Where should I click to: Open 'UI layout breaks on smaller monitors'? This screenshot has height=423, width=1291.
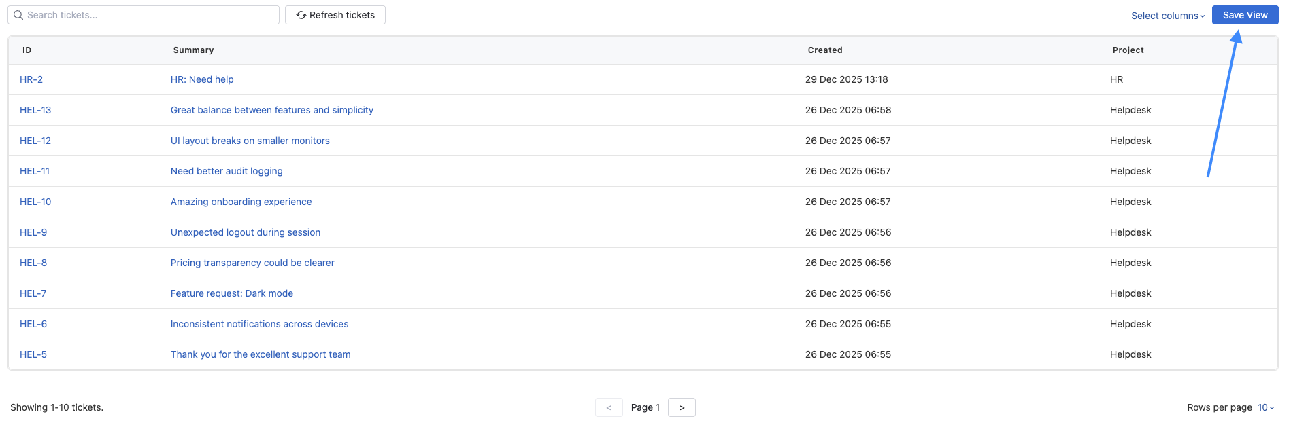[x=250, y=141]
